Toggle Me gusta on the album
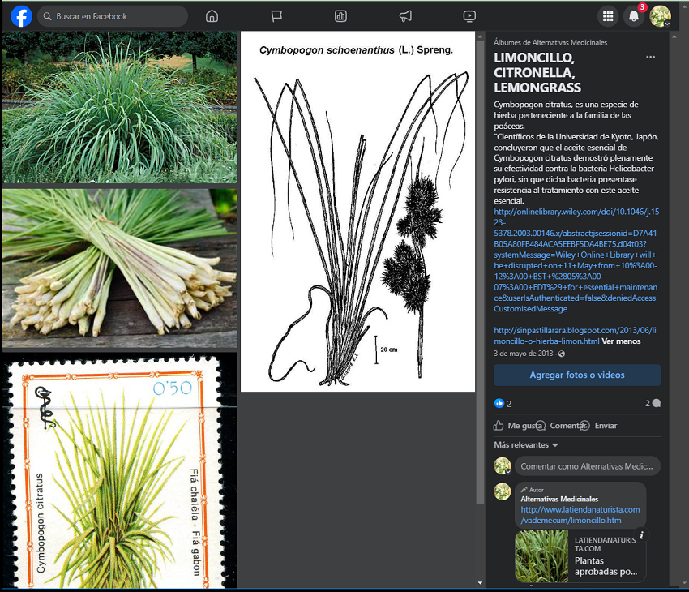689x592 pixels. (x=518, y=426)
